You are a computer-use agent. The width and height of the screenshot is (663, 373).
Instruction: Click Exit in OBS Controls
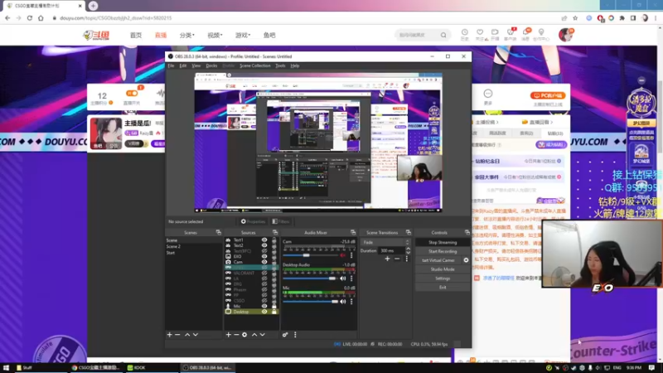(x=443, y=287)
